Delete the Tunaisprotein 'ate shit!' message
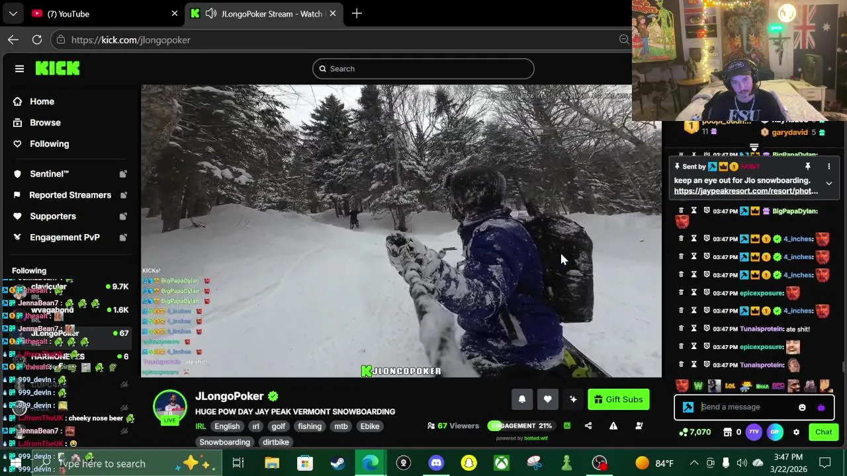847x476 pixels. tap(681, 329)
